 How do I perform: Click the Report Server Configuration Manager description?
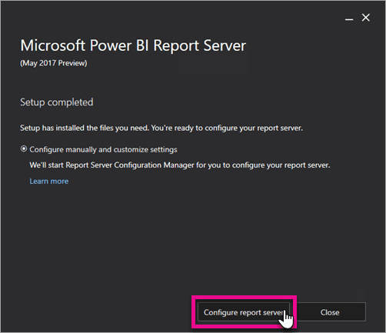pos(180,165)
